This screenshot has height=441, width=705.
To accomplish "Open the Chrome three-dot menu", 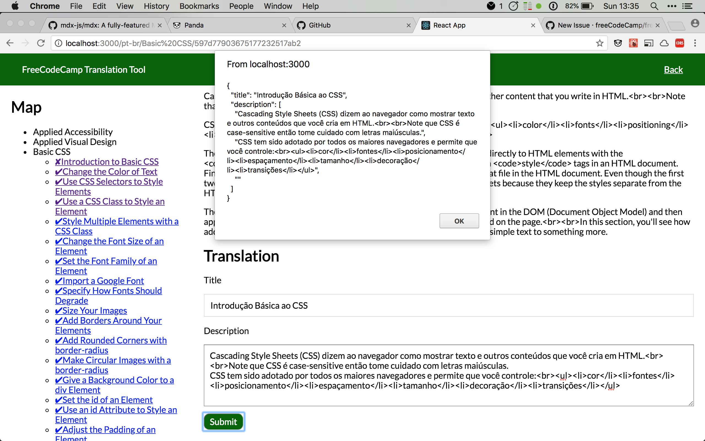I will (x=695, y=43).
